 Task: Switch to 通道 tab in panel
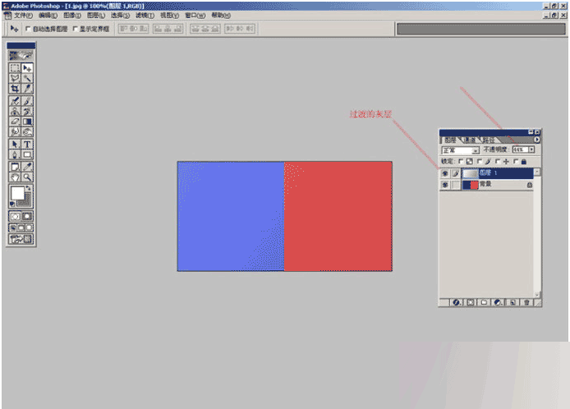tap(470, 140)
